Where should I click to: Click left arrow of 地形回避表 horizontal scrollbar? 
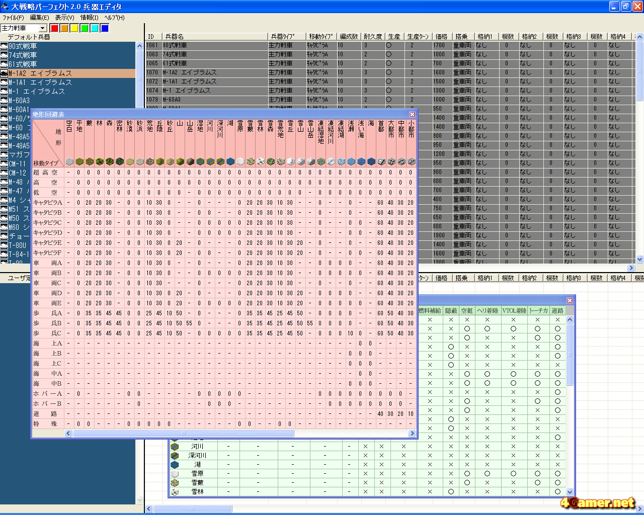pyautogui.click(x=69, y=433)
